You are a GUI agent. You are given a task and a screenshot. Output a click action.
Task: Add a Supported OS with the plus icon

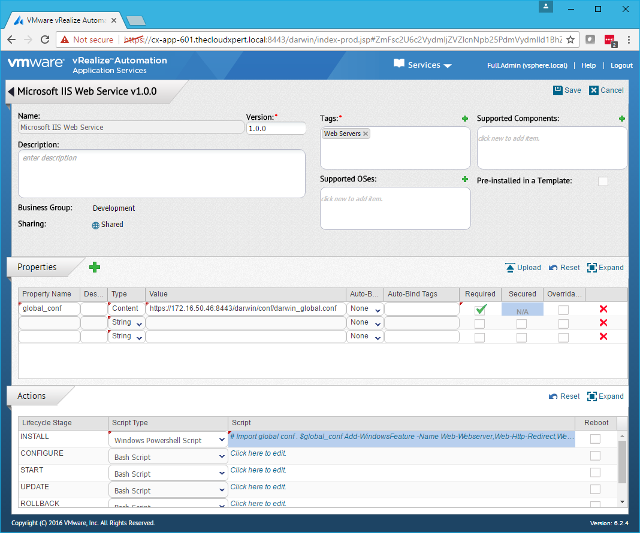(465, 179)
